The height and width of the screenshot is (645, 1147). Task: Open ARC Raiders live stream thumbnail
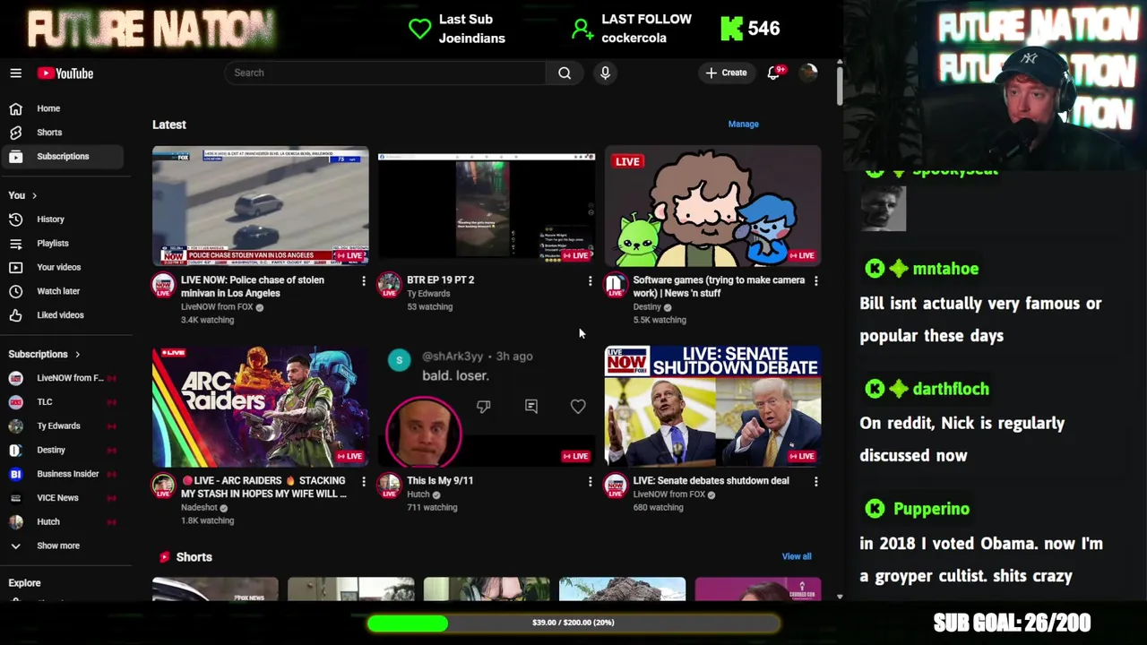[x=260, y=407]
